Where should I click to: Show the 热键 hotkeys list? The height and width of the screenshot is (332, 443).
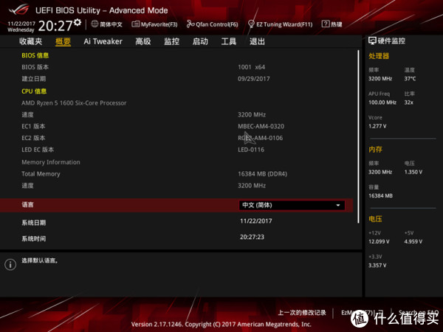coord(332,24)
